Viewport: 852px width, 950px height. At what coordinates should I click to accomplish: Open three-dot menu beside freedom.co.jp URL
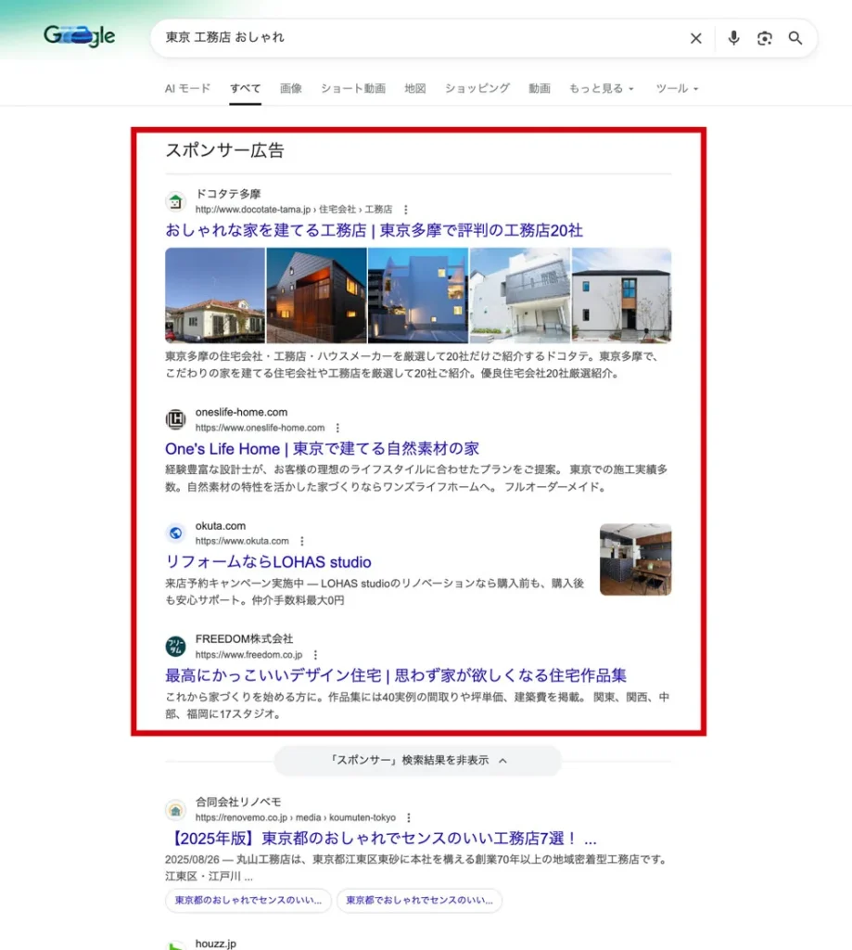[315, 655]
